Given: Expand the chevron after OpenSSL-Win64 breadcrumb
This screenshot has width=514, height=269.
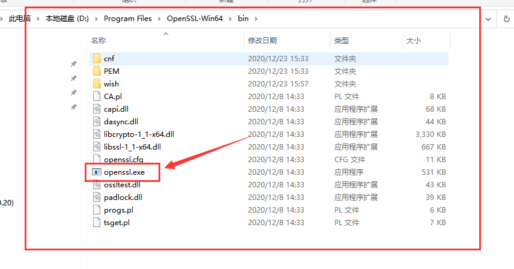Looking at the screenshot, I should [230, 19].
